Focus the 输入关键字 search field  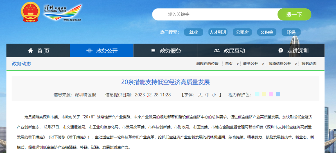pos(215,14)
